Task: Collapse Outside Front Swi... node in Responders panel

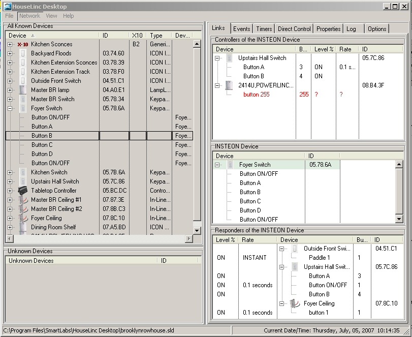Action: 281,249
